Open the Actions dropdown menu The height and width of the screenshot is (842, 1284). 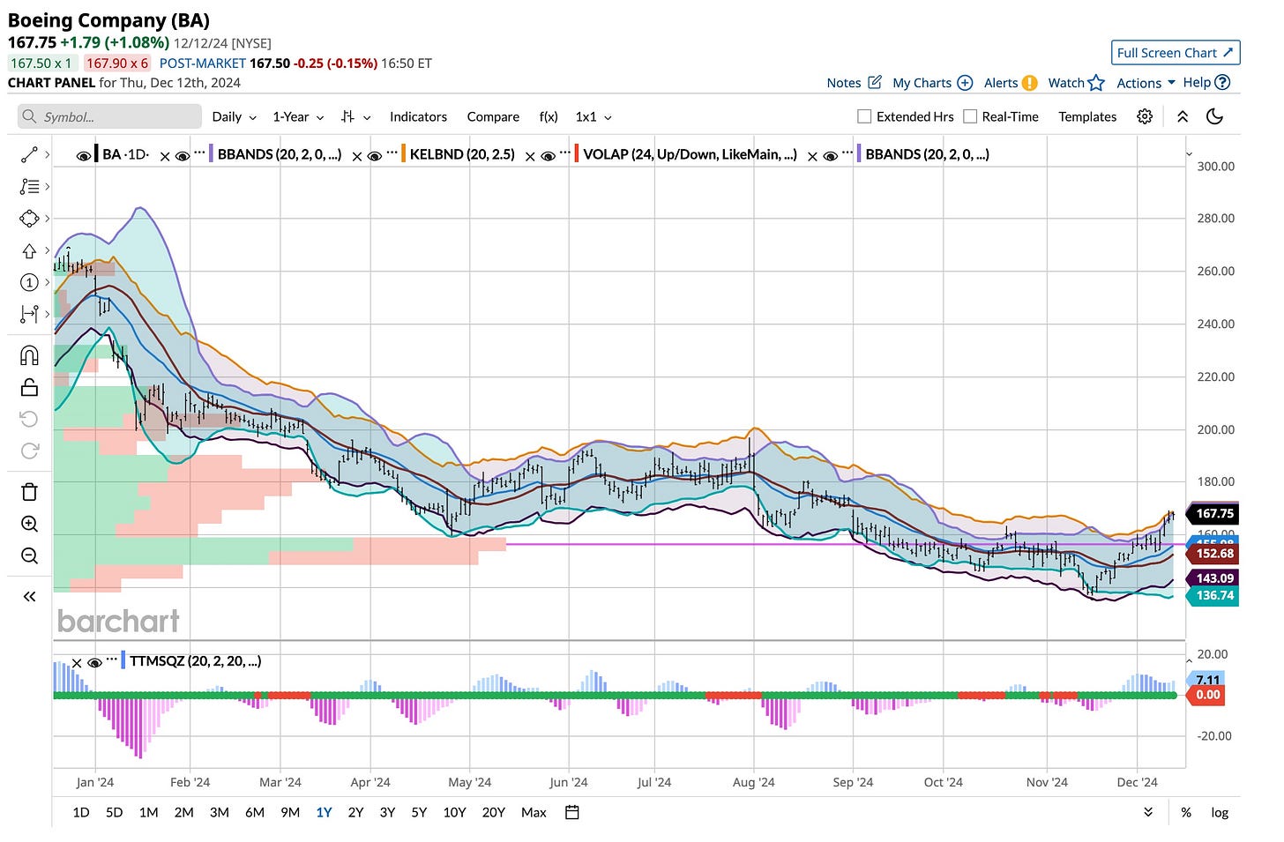(1146, 83)
